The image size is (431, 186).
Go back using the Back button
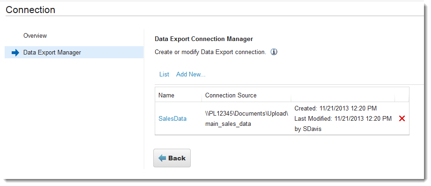click(172, 158)
